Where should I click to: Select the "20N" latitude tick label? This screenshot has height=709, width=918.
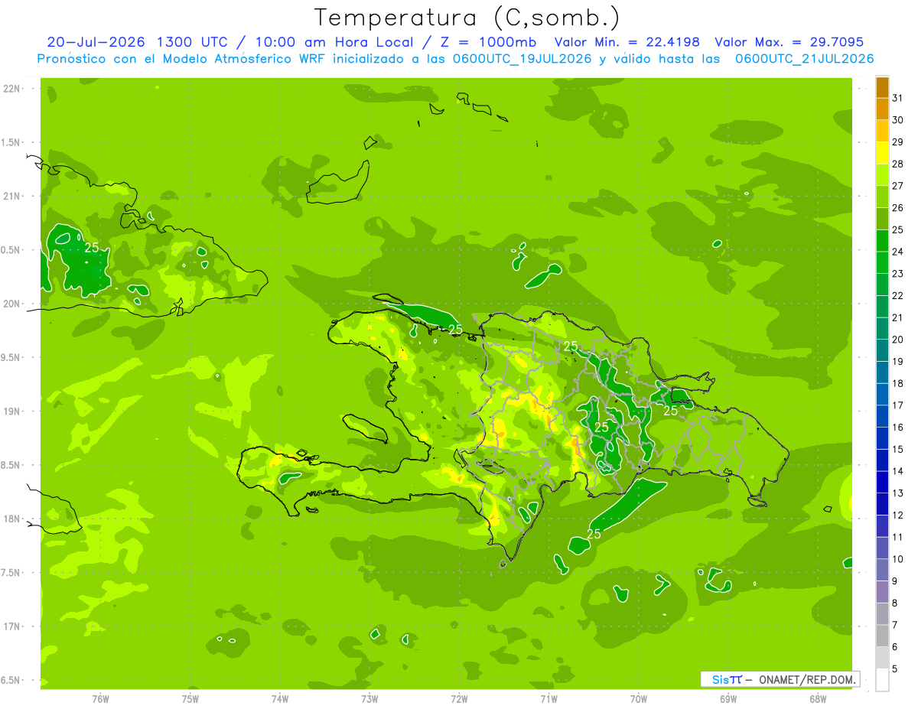tap(11, 304)
